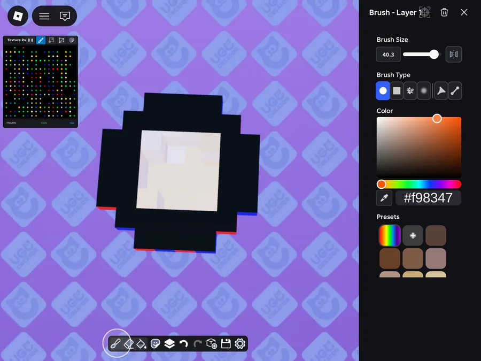Click the 100% zoom label in Texture panel
Screen dimensions: 481x361
click(x=44, y=123)
